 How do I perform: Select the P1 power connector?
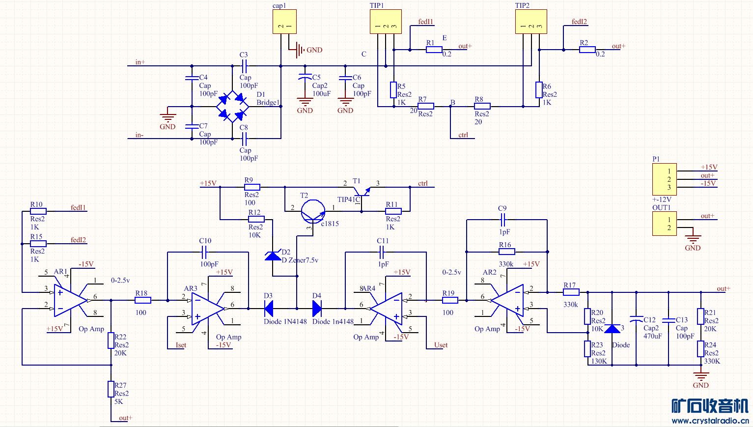pos(664,179)
